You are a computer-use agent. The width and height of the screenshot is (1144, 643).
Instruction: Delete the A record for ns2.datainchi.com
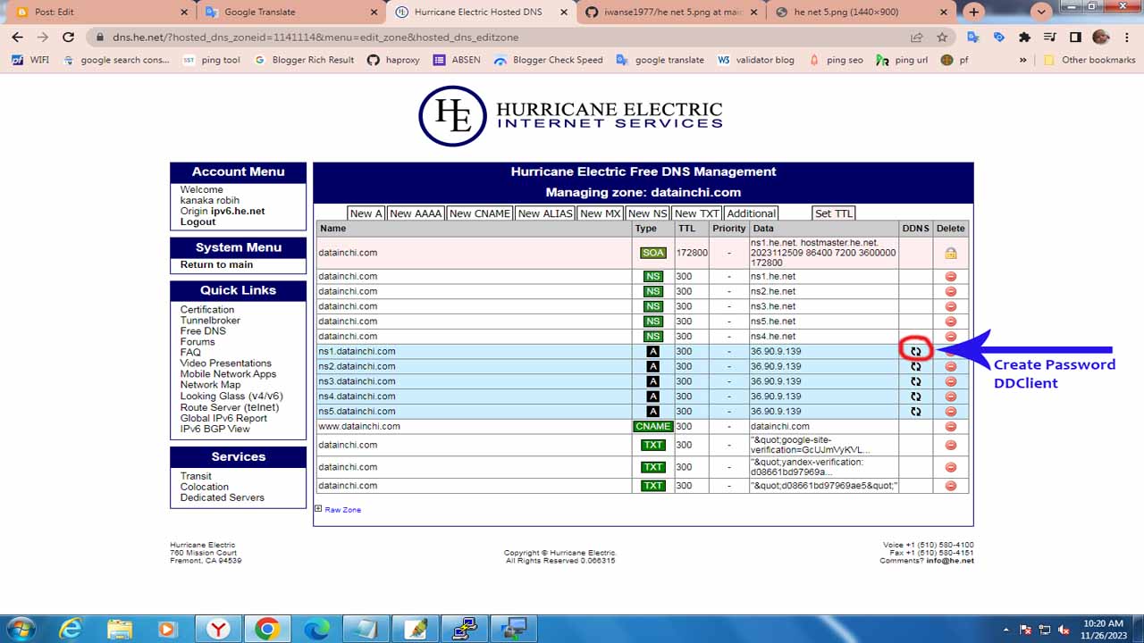pyautogui.click(x=951, y=366)
